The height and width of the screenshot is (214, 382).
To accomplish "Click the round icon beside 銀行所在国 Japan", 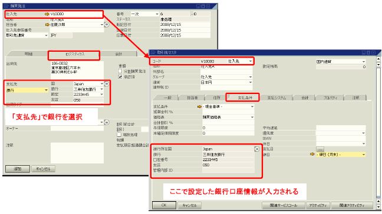I will coord(257,149).
